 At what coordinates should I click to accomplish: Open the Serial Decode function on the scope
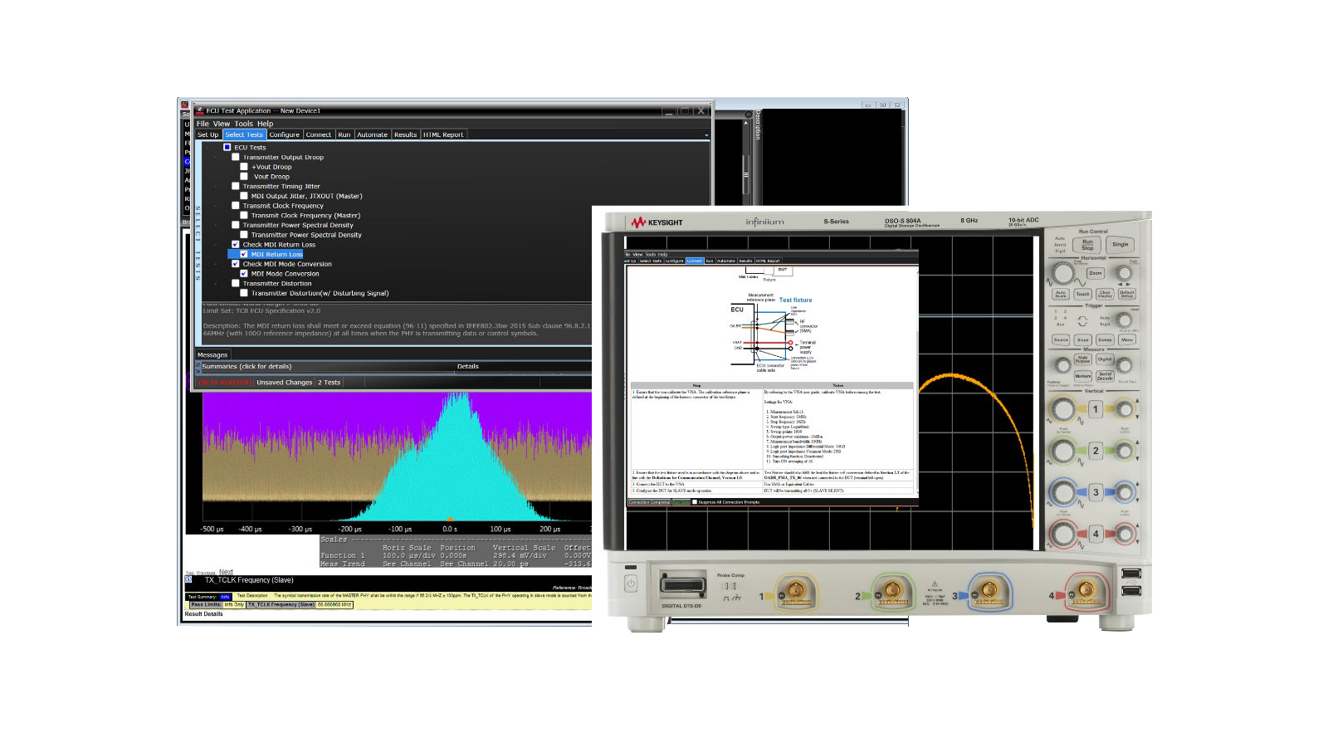[x=1105, y=376]
